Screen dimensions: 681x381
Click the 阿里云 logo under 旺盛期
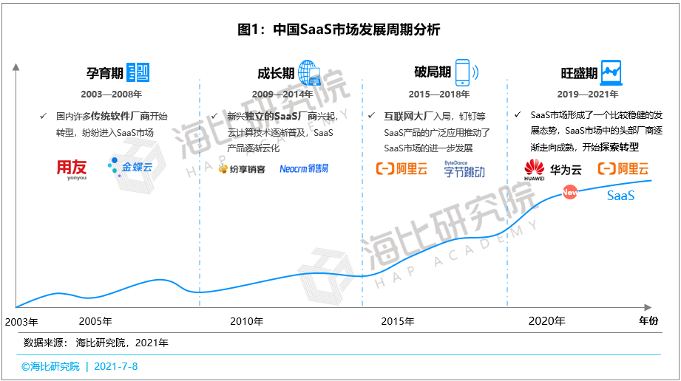(623, 169)
